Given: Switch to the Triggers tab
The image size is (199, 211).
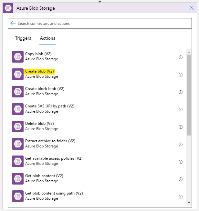Looking at the screenshot, I should (23, 38).
